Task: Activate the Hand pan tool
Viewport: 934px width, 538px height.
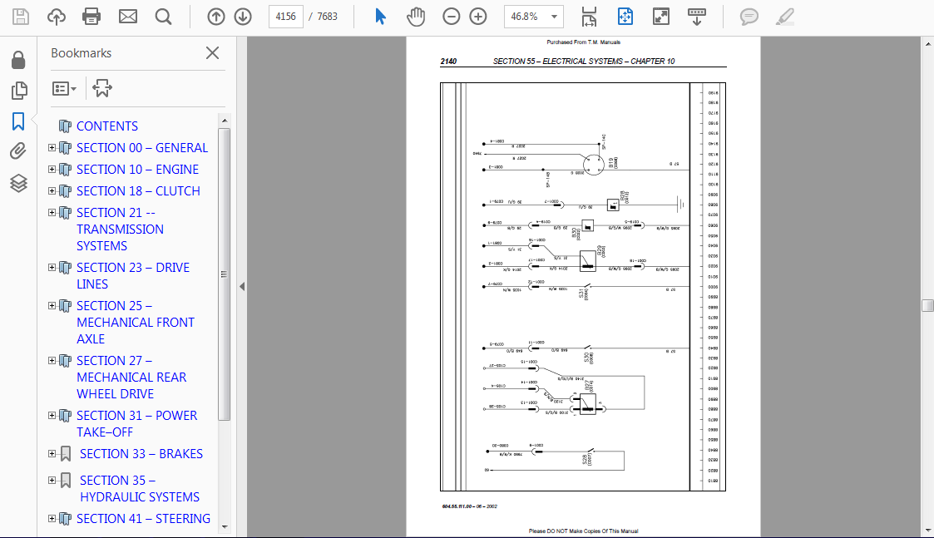Action: 416,17
